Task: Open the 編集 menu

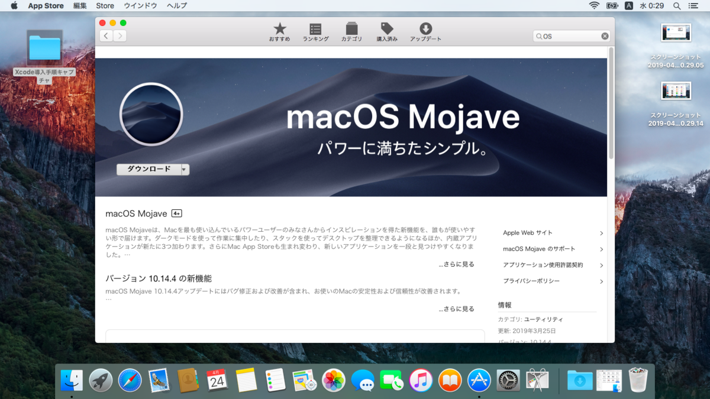Action: point(80,5)
